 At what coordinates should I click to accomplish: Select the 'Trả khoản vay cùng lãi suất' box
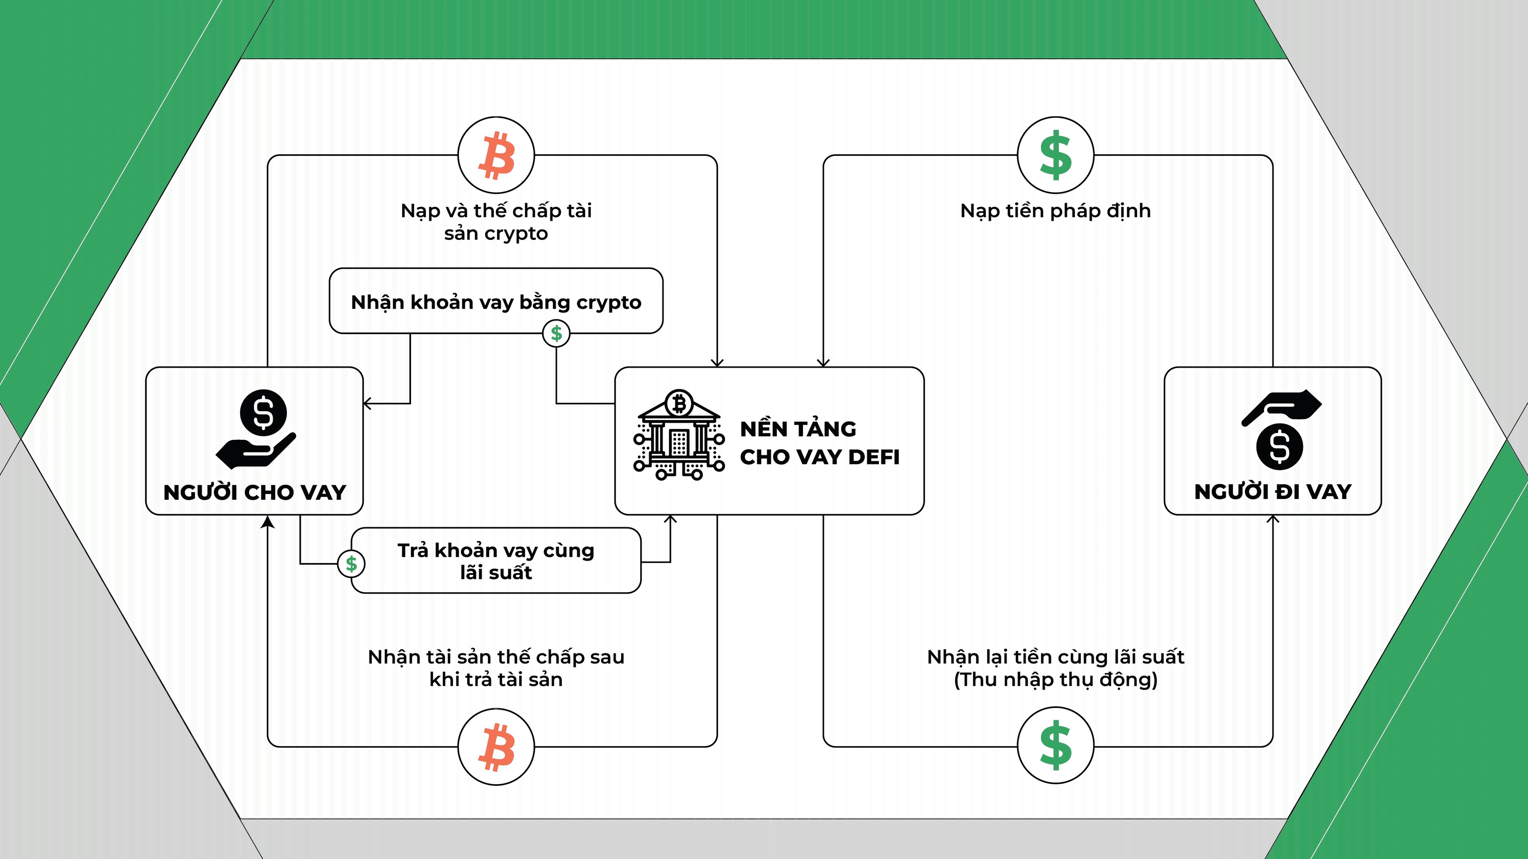(496, 560)
